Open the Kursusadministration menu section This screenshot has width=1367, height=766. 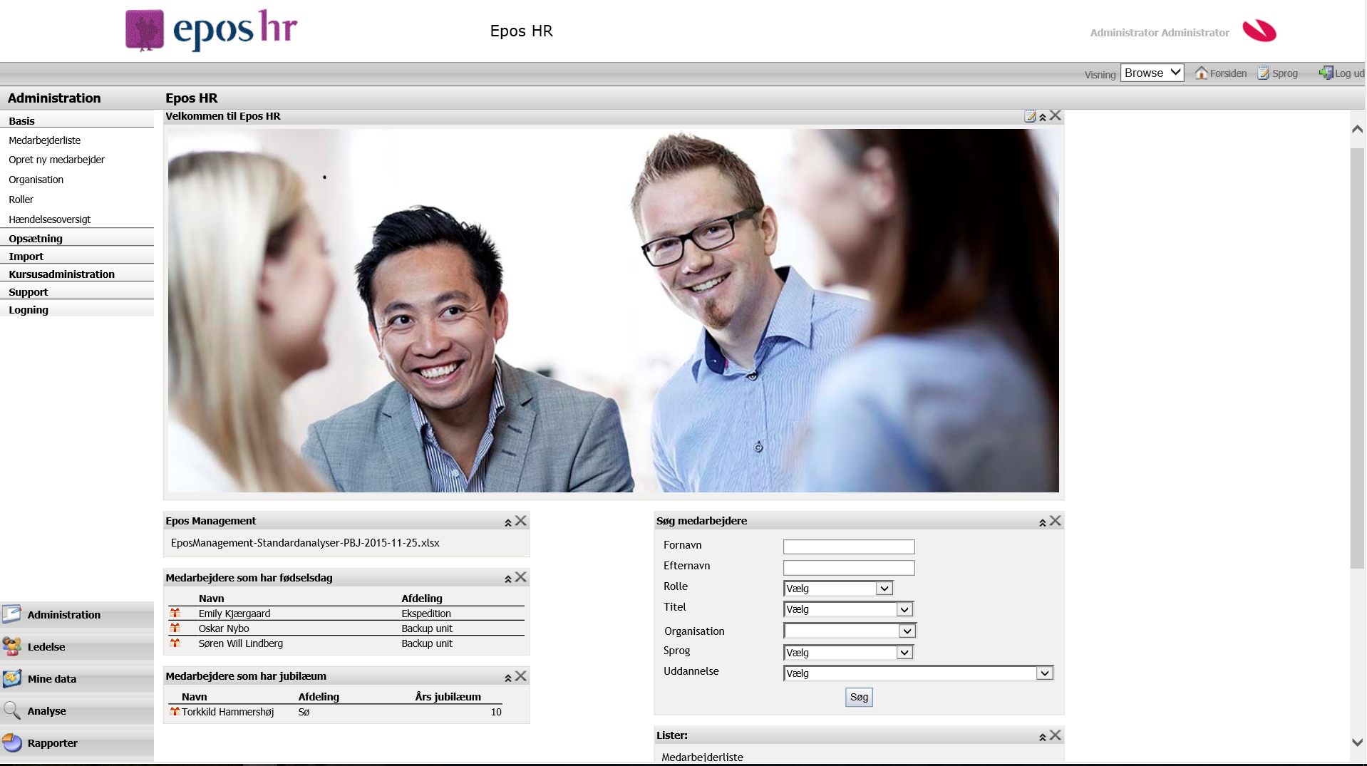[61, 274]
